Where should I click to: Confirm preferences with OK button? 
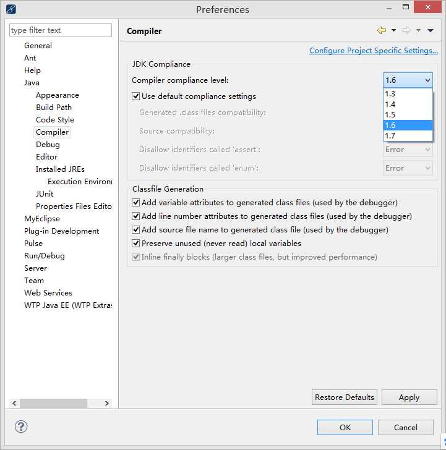tap(345, 427)
